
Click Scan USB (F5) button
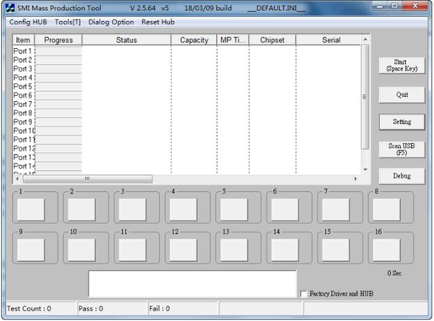(401, 149)
